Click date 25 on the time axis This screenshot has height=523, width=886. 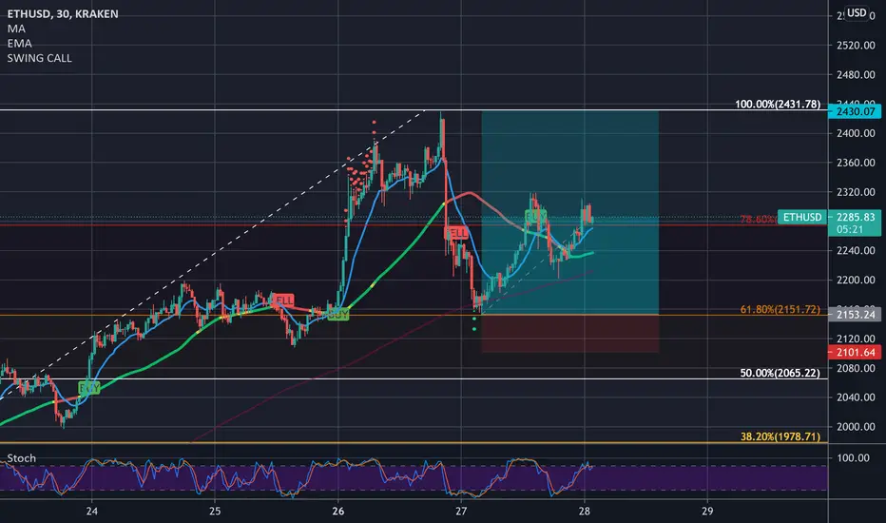pyautogui.click(x=215, y=512)
